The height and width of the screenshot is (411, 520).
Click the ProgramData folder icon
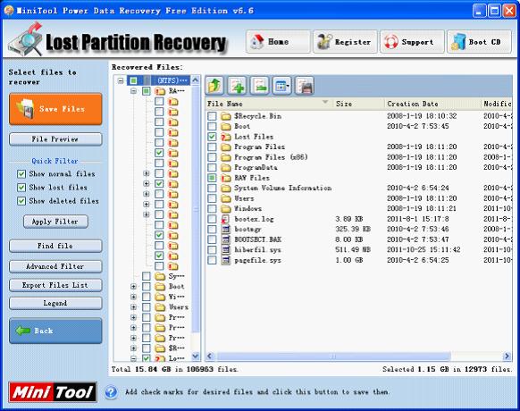pos(226,167)
